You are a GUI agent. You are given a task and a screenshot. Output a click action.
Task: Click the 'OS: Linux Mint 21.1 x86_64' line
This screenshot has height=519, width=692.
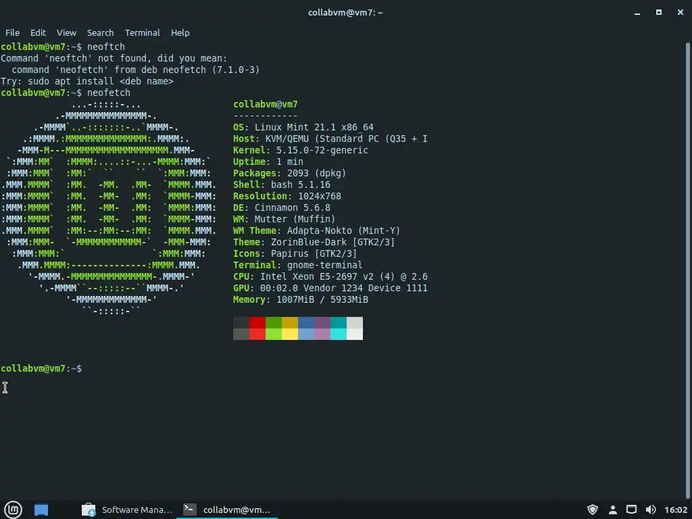tap(303, 127)
